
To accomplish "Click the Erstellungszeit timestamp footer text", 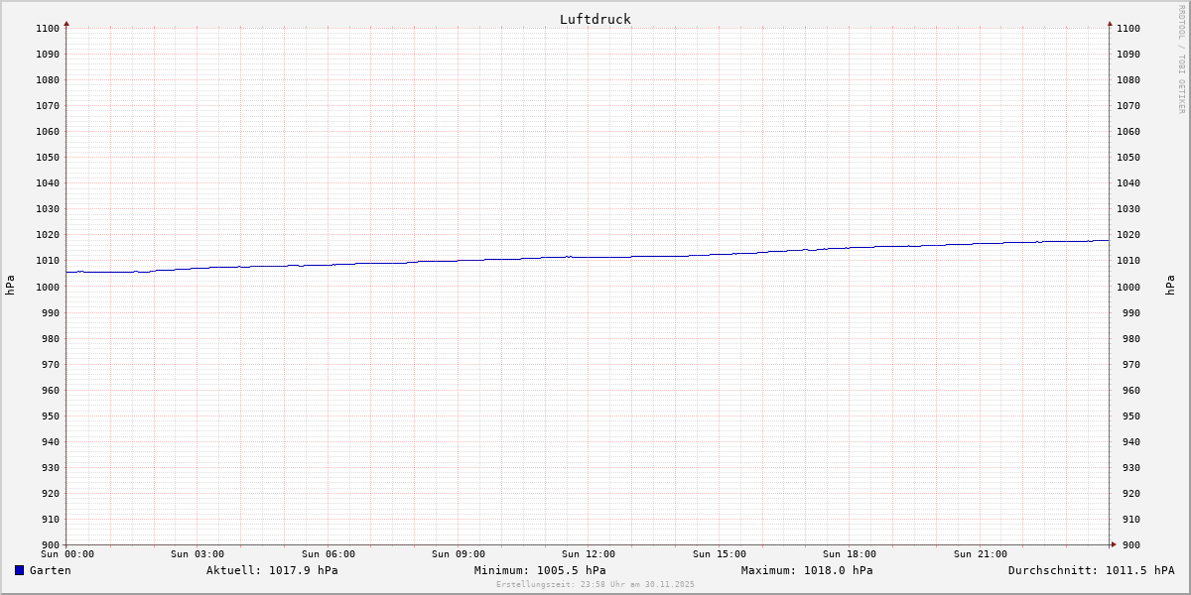I will tap(595, 584).
